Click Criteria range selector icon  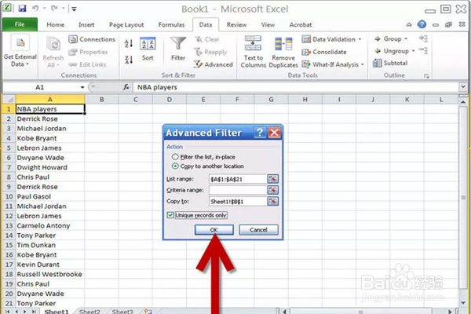point(272,190)
